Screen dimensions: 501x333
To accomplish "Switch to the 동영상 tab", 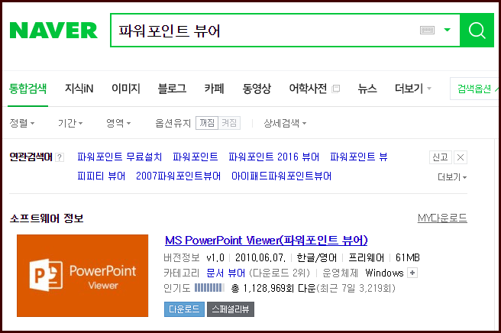I will pos(257,89).
